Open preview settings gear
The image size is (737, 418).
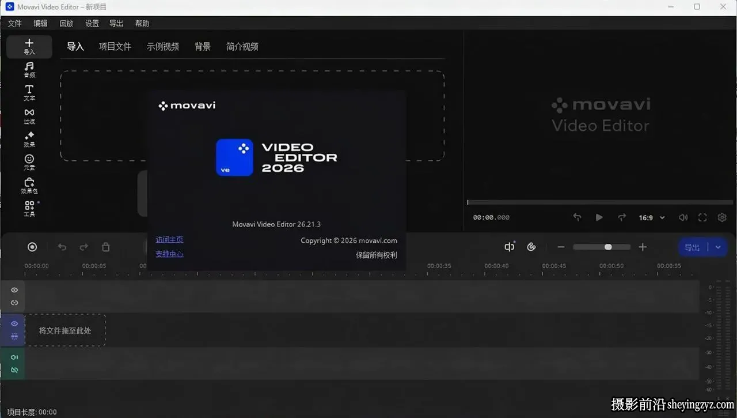pyautogui.click(x=722, y=217)
